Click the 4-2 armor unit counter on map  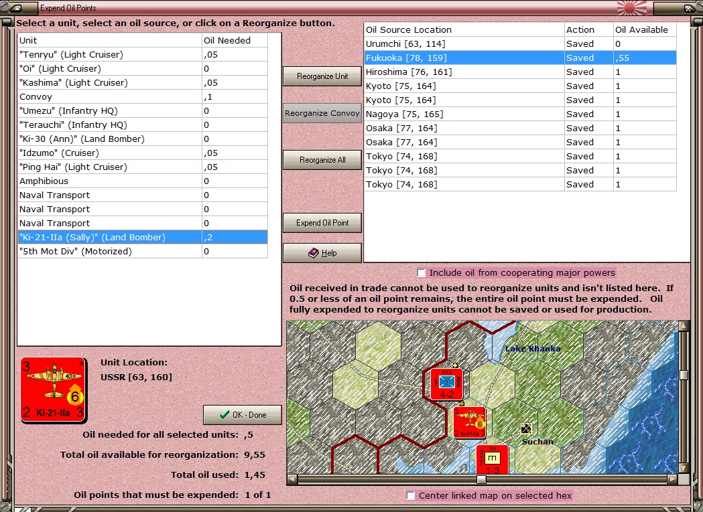pos(446,384)
